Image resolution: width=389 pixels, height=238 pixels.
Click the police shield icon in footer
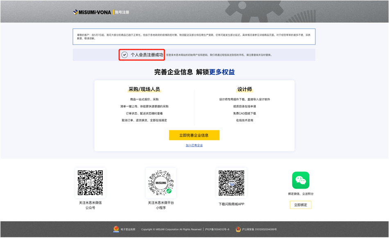238,229
